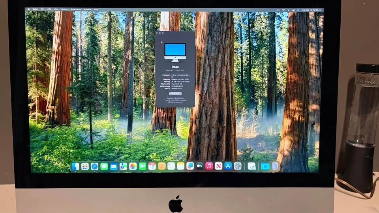Launch the Apple TV app

(199, 166)
